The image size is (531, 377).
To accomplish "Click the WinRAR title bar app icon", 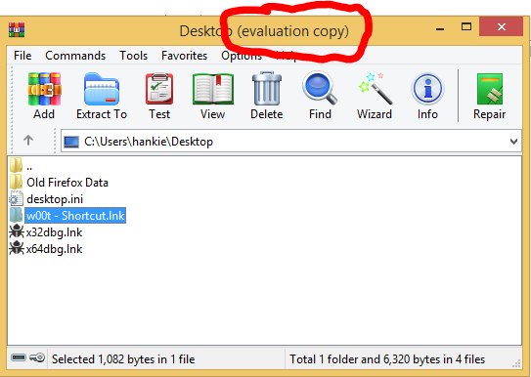I will (17, 29).
